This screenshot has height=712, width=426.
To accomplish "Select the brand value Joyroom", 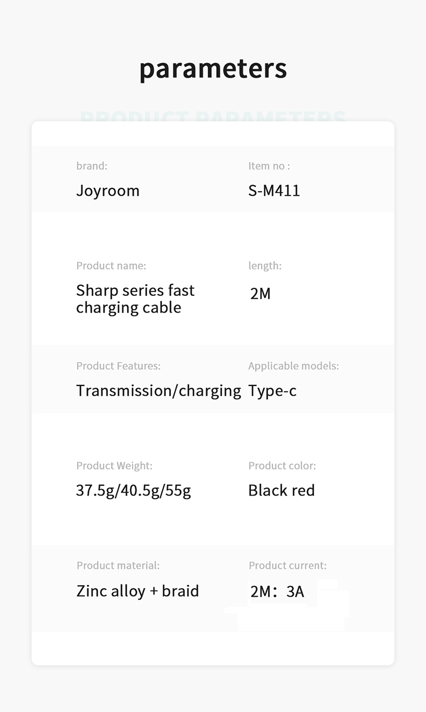I will point(108,191).
